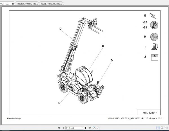Click the fuel pump icon I
The height and width of the screenshot is (131, 169).
(x=155, y=46)
